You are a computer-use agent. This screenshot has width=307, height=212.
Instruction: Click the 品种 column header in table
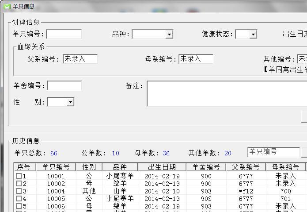tap(120, 167)
